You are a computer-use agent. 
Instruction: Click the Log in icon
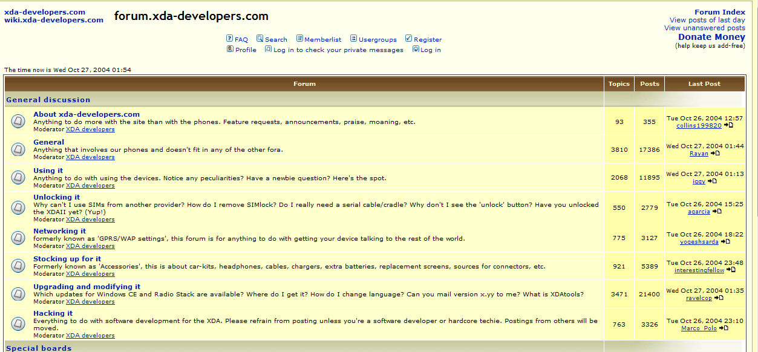[x=416, y=49]
